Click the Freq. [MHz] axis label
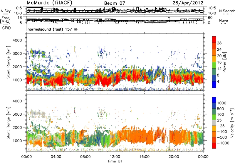 6,20
